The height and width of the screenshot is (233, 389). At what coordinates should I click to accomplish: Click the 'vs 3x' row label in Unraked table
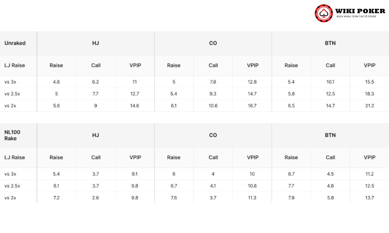click(x=10, y=82)
